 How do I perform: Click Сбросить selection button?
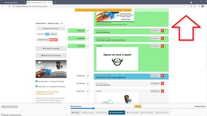coord(53,34)
